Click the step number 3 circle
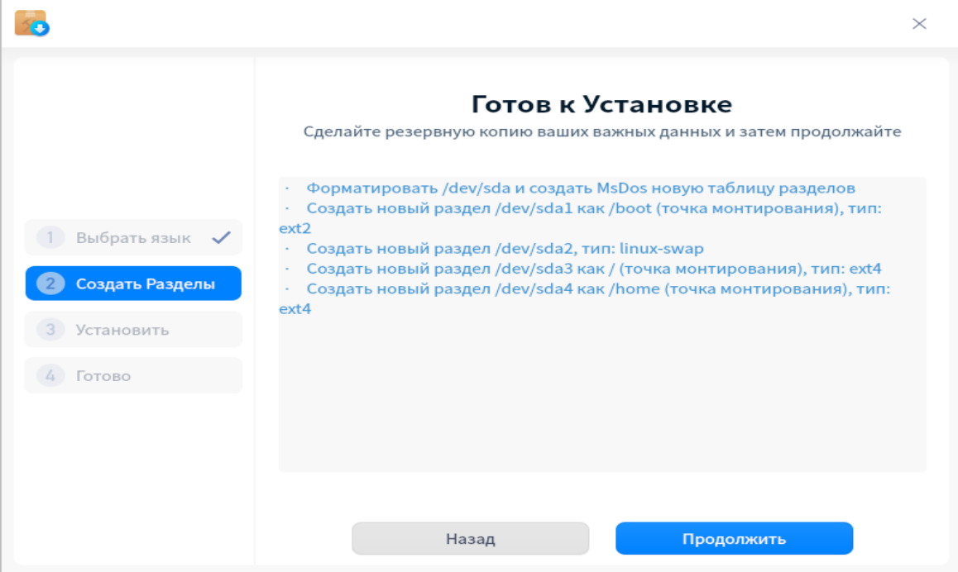This screenshot has width=958, height=572. tap(52, 328)
